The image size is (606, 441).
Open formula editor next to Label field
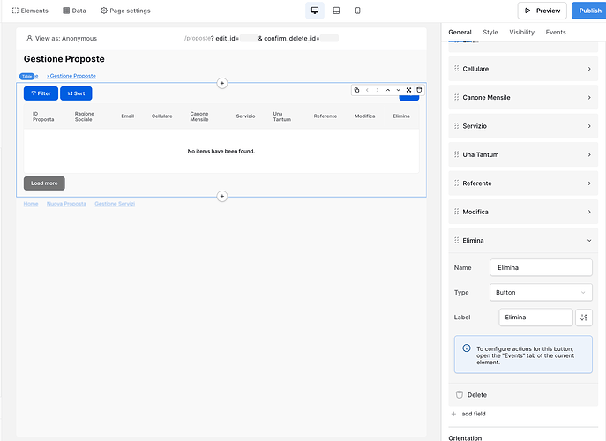coord(584,318)
